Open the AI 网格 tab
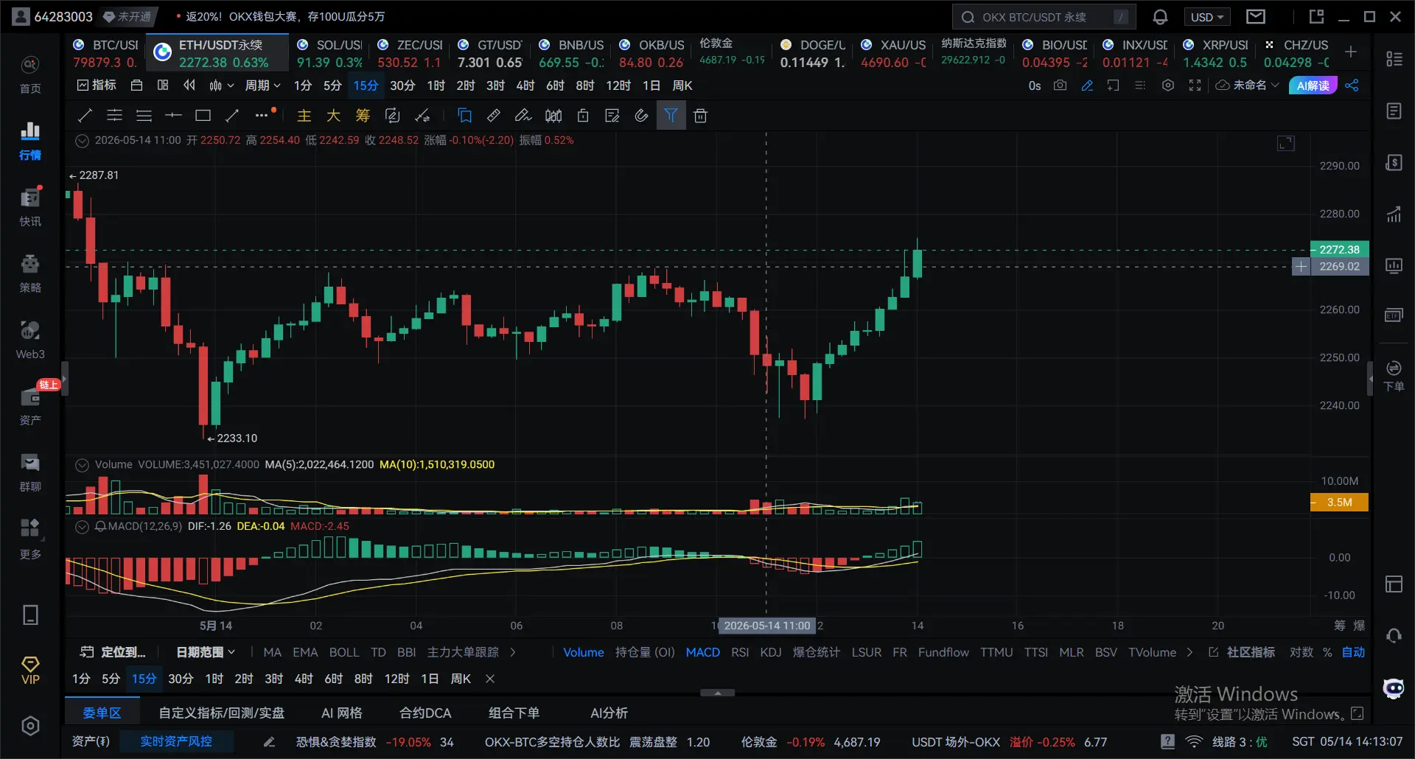The width and height of the screenshot is (1415, 759). (x=341, y=713)
